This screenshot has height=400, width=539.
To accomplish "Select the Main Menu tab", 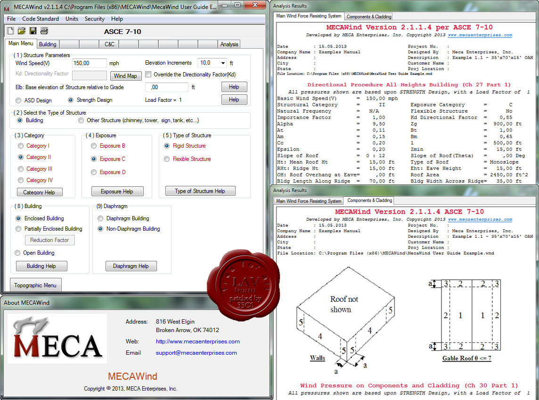I will click(x=21, y=43).
